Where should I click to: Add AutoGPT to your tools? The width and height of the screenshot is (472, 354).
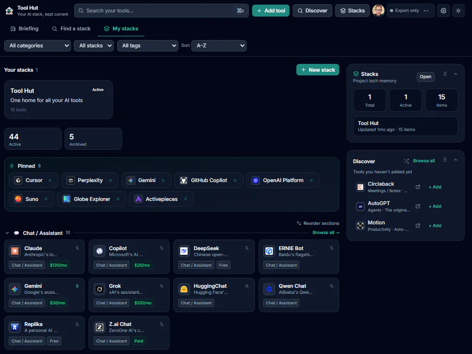click(435, 206)
